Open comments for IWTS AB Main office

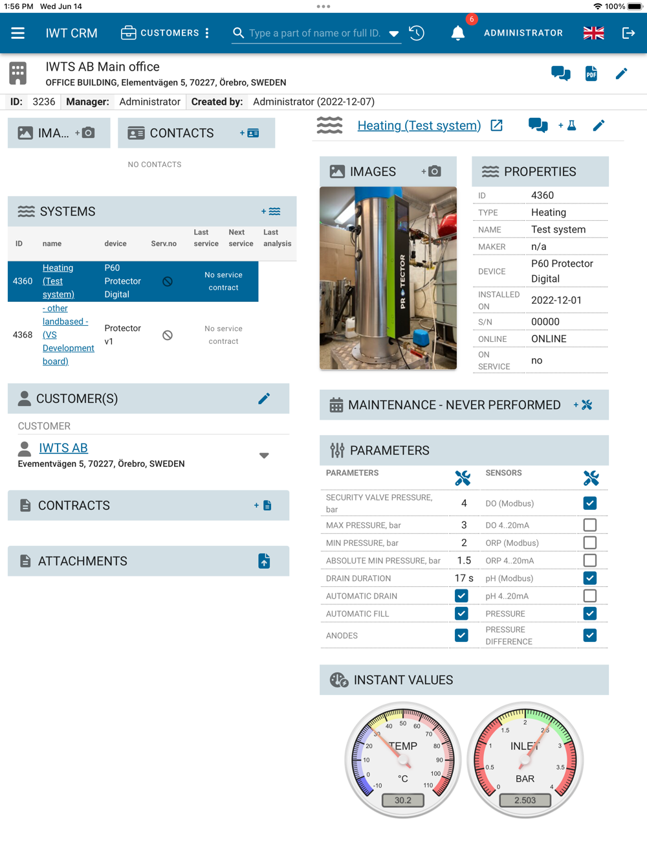[561, 73]
